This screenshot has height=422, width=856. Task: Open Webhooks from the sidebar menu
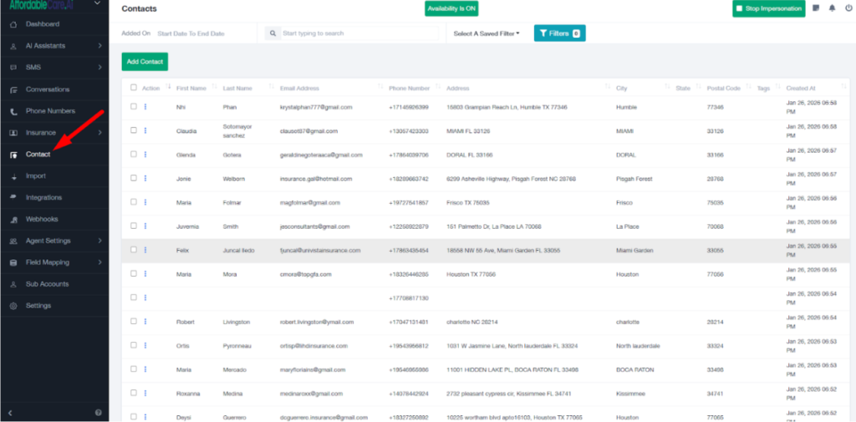[x=42, y=219]
